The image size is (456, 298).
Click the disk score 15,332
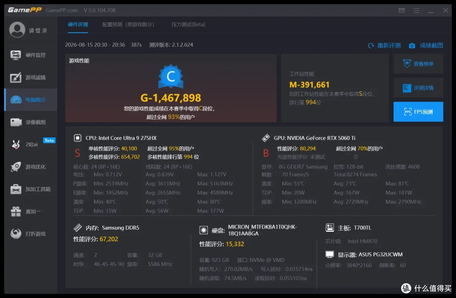(235, 244)
